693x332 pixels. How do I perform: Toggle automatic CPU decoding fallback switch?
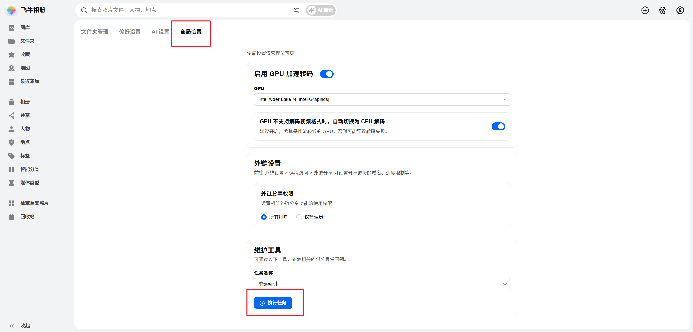(x=498, y=126)
